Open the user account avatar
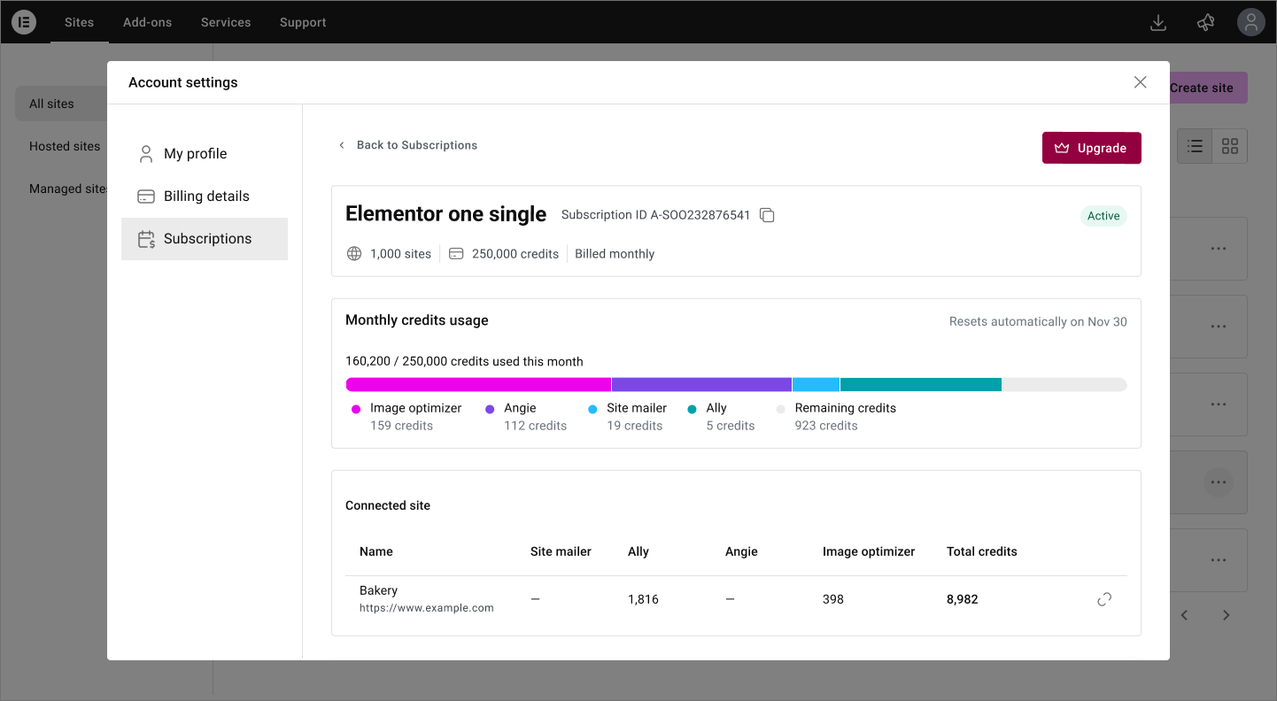The image size is (1277, 701). [x=1250, y=22]
